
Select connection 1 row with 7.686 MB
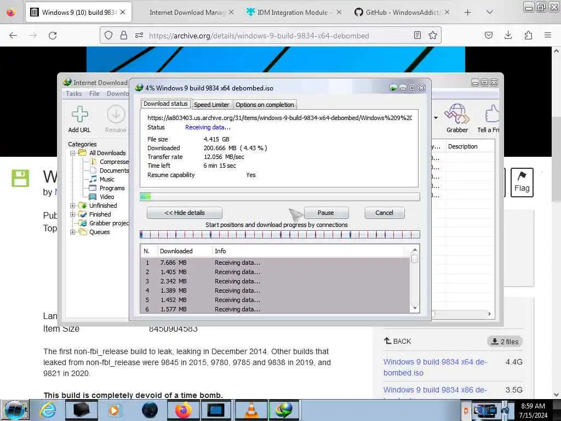tap(276, 263)
